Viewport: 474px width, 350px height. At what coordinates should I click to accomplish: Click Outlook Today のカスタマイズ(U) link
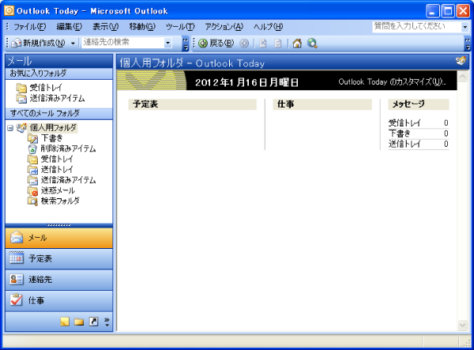(392, 82)
